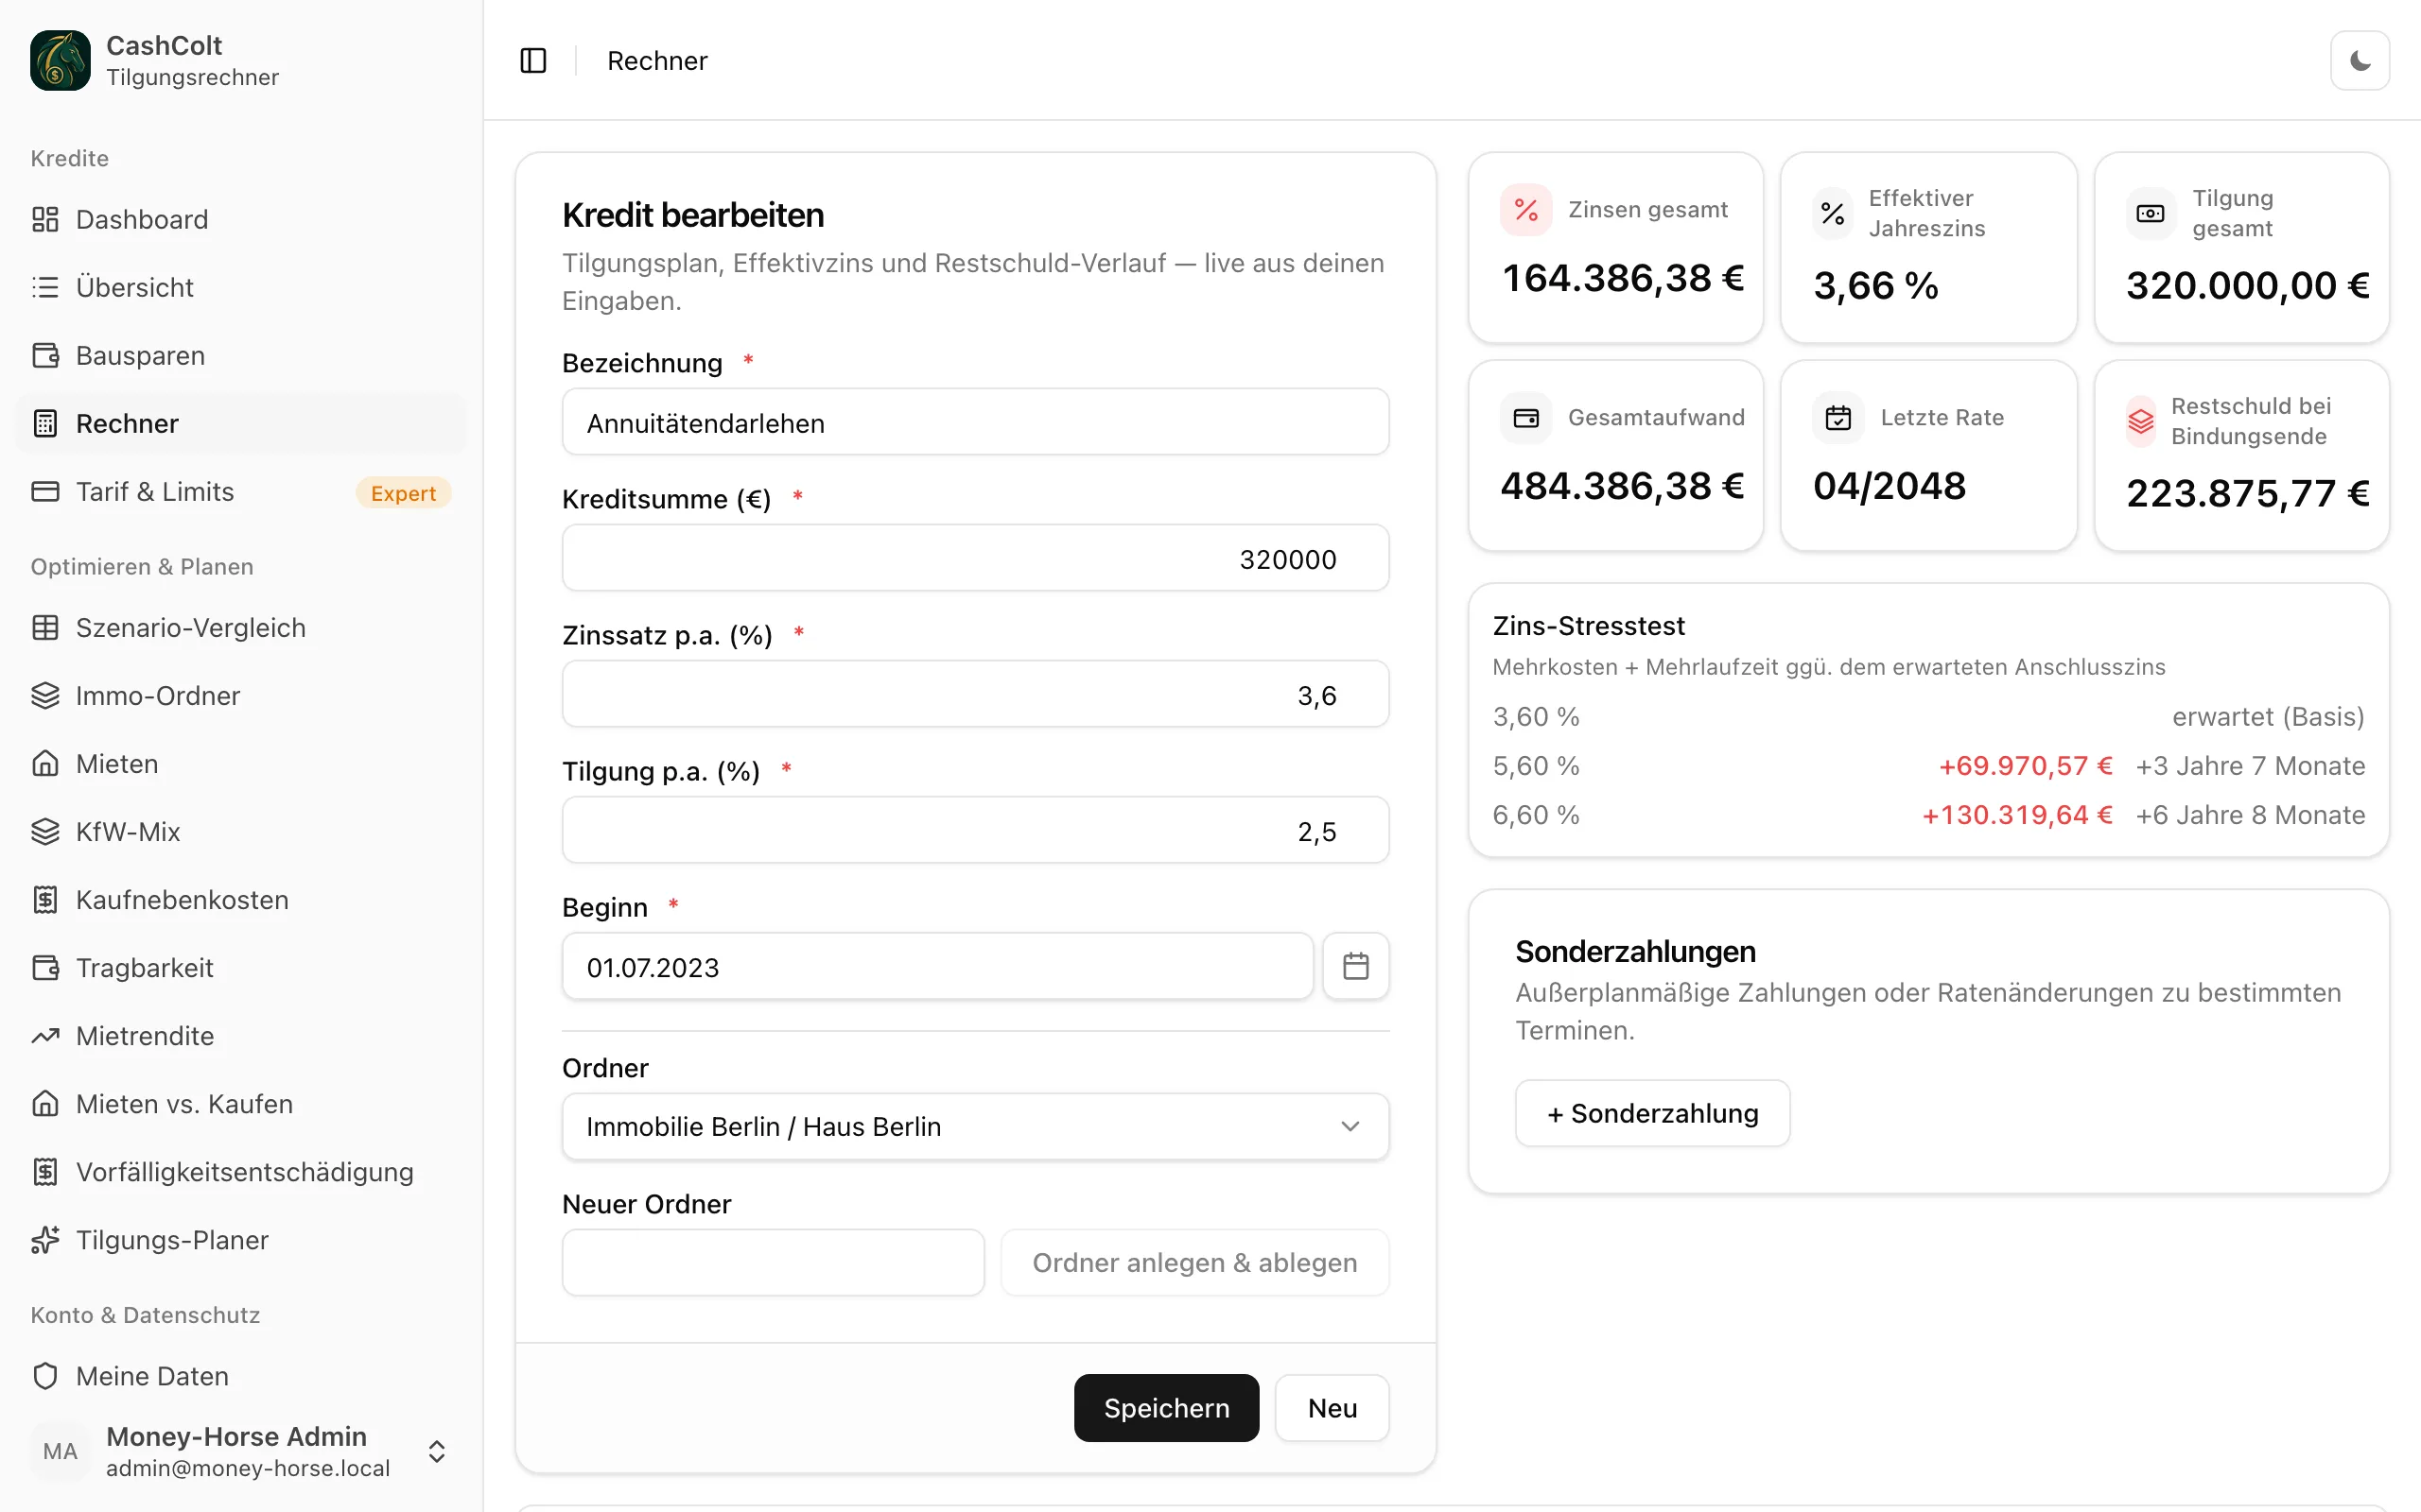Click the Vorfälligkeitsentschädigung receipt icon
This screenshot has height=1512, width=2421.
[x=45, y=1171]
